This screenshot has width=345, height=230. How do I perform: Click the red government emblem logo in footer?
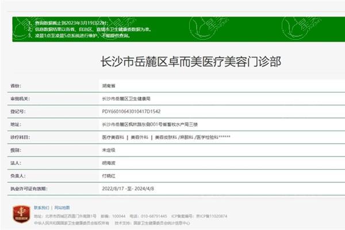(x=21, y=214)
